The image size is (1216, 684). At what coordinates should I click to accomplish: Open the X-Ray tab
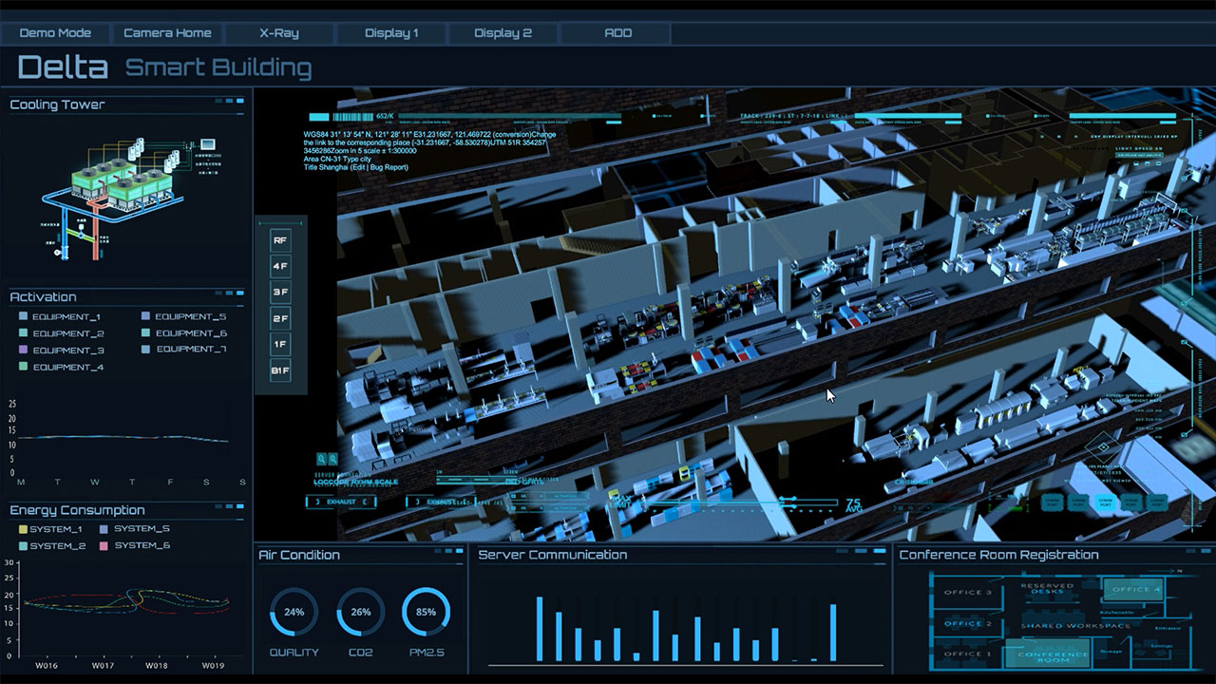[279, 33]
